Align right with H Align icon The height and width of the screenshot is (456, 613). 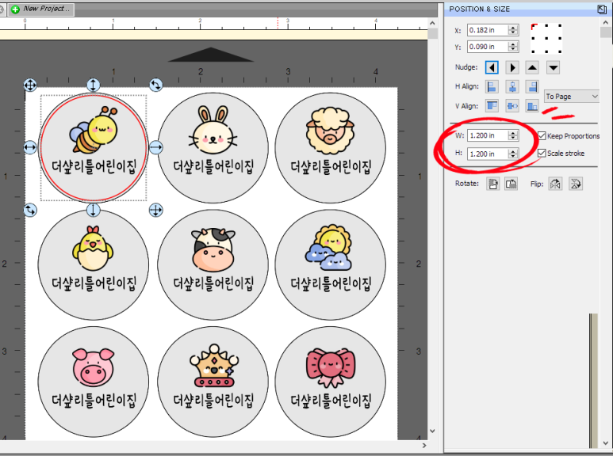click(532, 86)
